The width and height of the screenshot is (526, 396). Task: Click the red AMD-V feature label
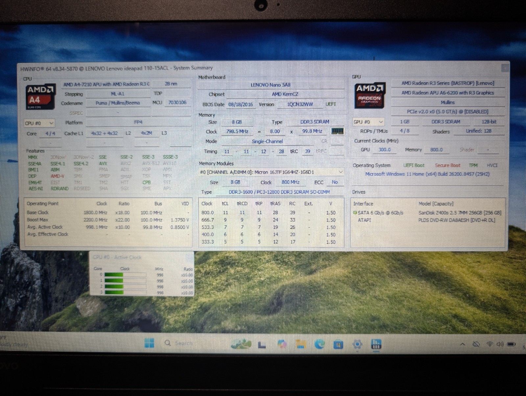58,176
